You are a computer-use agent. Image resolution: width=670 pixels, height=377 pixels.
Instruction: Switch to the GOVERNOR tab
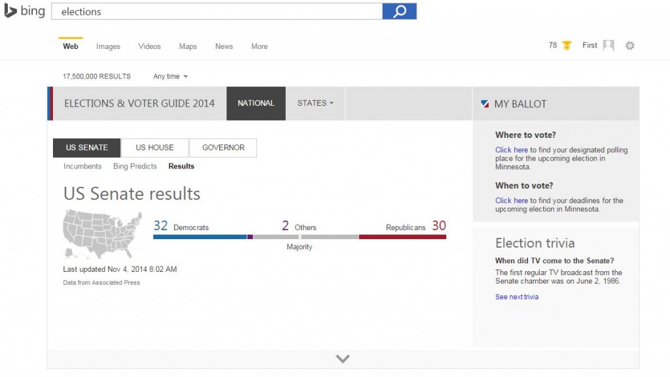point(223,148)
